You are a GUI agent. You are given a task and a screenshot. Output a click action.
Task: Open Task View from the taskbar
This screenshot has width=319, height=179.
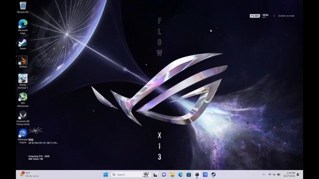[x=156, y=175]
